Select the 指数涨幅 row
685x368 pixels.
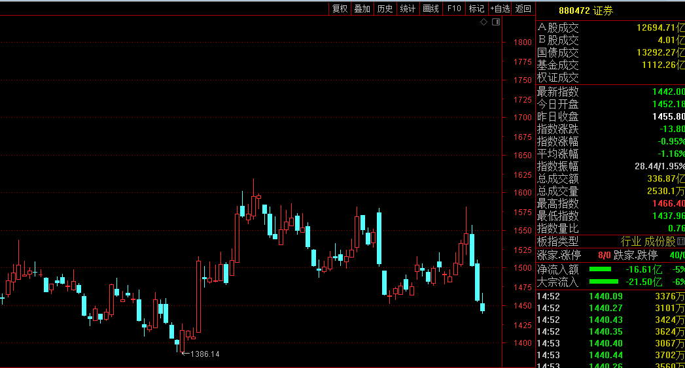click(610, 141)
